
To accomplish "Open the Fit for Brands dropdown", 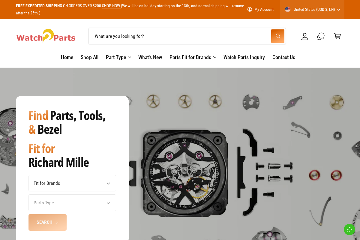I will point(72,183).
